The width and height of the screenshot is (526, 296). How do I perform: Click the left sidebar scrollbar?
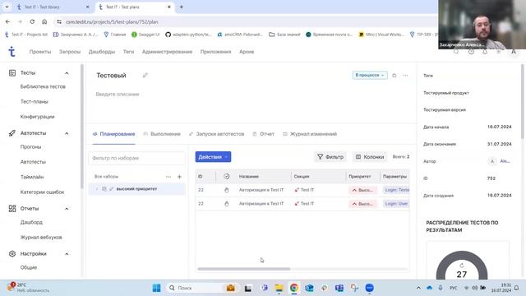[81, 127]
